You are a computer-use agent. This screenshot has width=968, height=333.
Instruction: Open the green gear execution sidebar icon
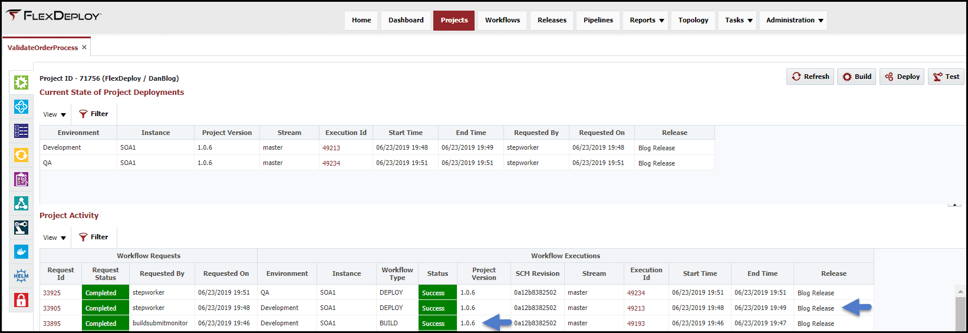point(21,83)
